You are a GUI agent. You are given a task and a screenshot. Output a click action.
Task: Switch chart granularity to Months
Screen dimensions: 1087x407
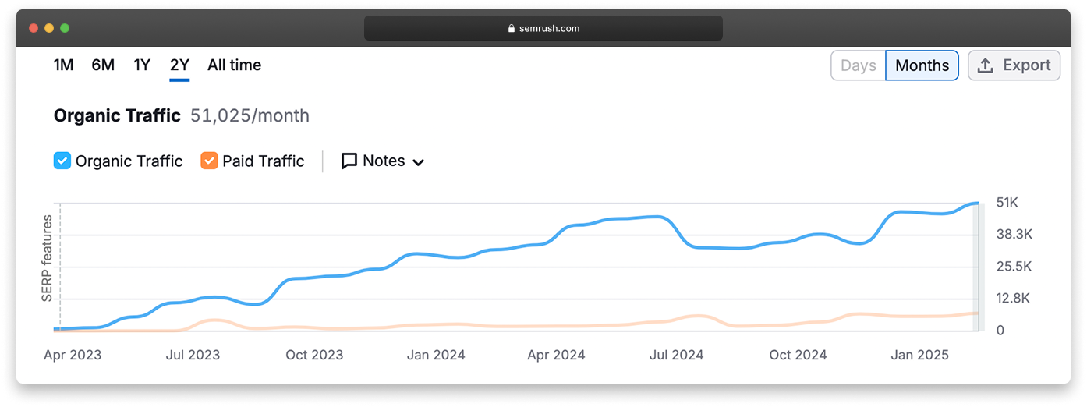(x=922, y=65)
